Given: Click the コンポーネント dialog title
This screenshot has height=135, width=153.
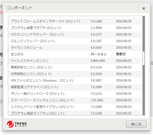Looking at the screenshot, I should tap(20, 8).
